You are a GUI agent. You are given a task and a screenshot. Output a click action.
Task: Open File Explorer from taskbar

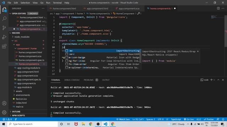pyautogui.click(x=83, y=124)
